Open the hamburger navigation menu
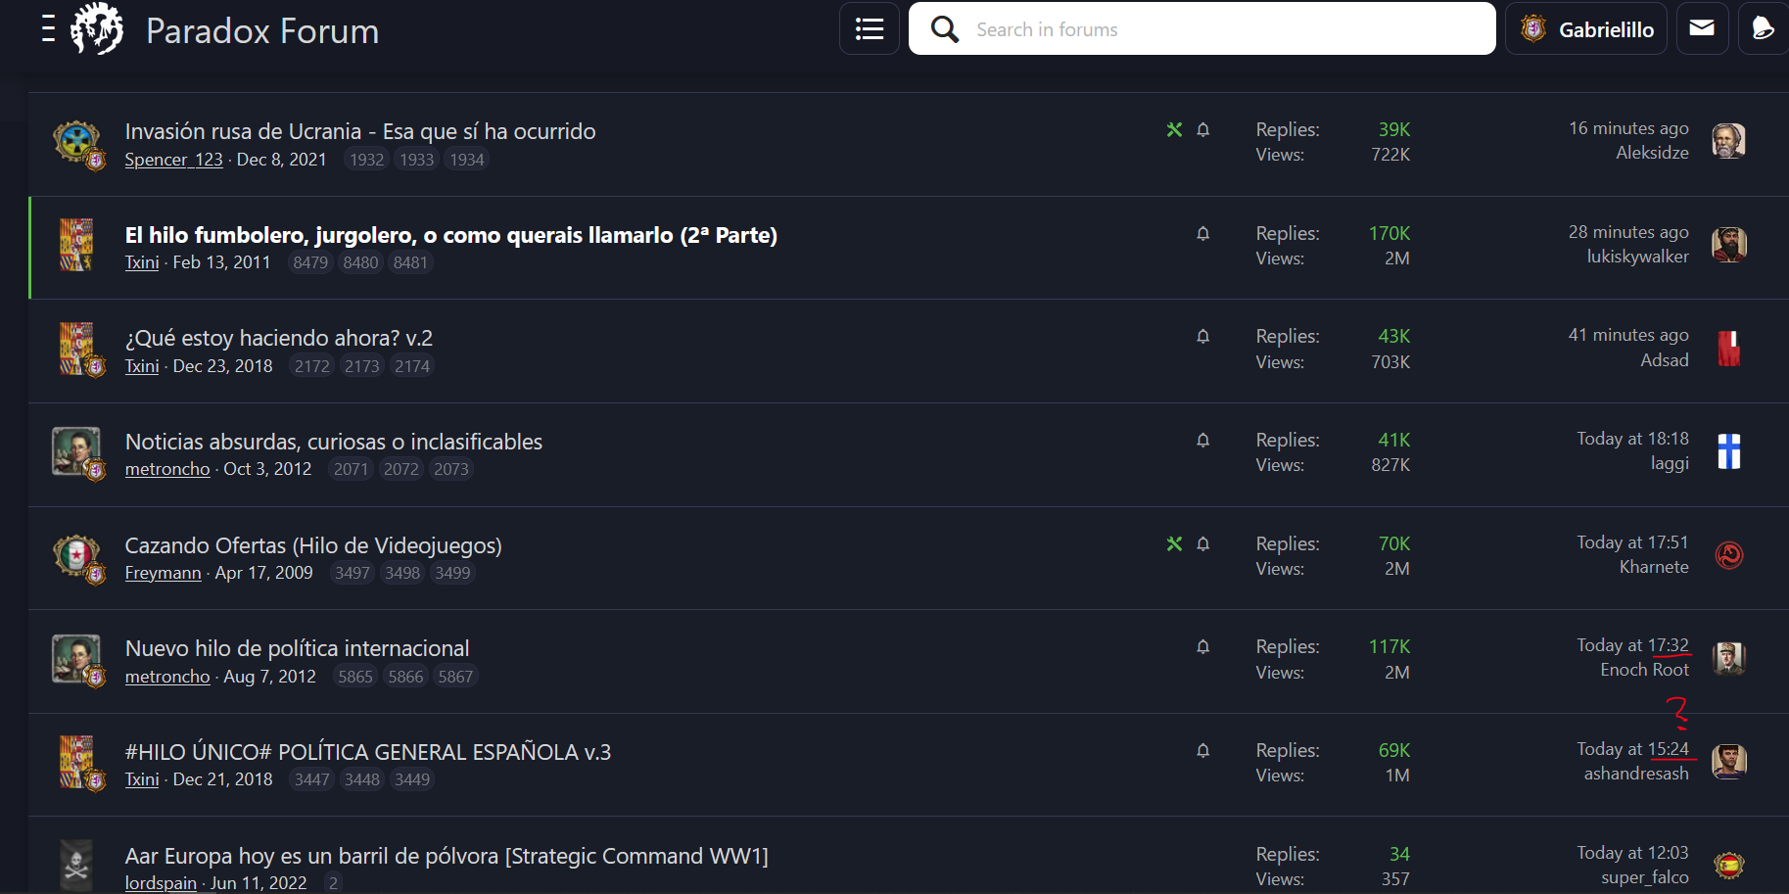This screenshot has height=894, width=1789. [46, 29]
